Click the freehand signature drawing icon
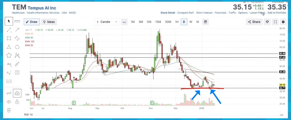The height and width of the screenshot is (120, 291). [x=9, y=93]
